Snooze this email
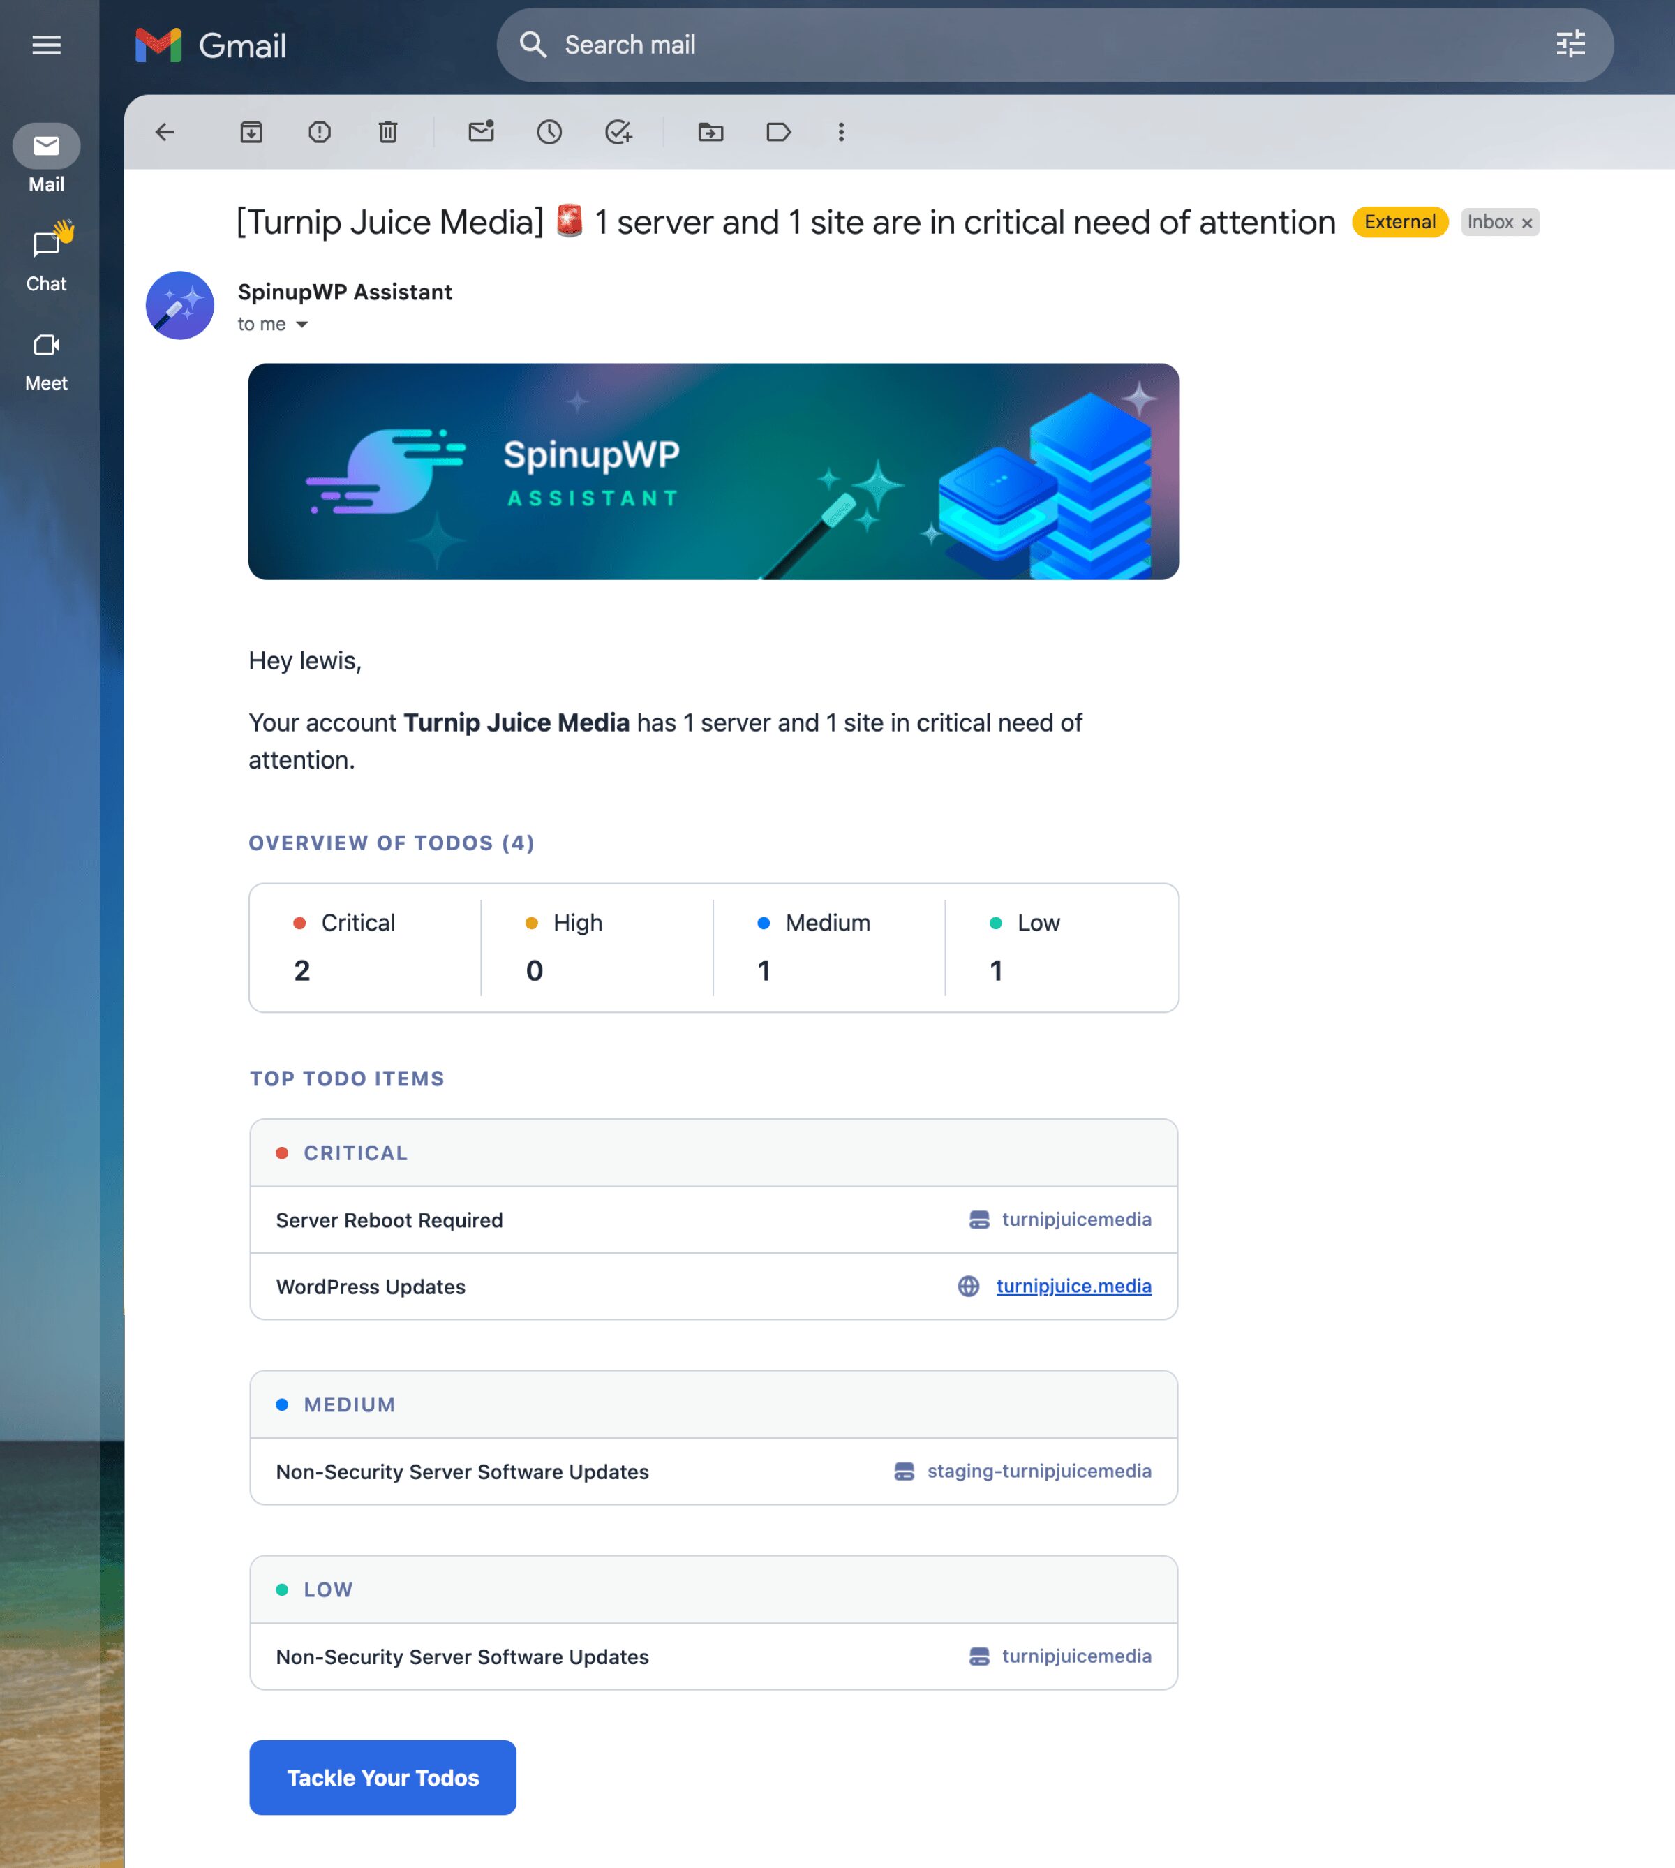 click(x=549, y=133)
